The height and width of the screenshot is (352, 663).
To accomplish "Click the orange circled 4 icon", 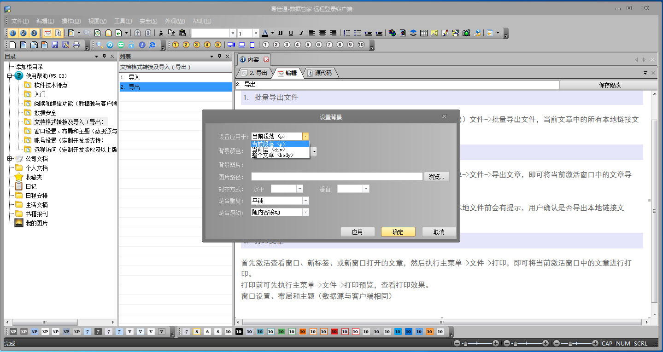I will click(207, 45).
